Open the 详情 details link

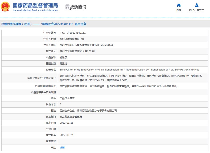[62, 147]
